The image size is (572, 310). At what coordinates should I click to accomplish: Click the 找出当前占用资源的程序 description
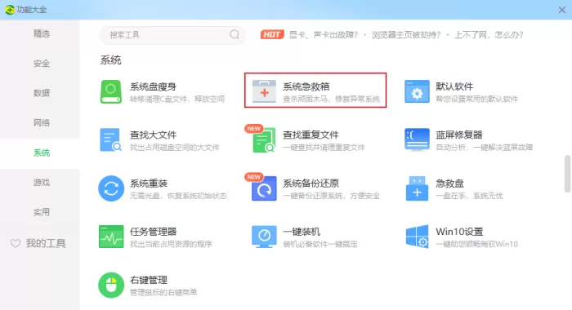[171, 244]
